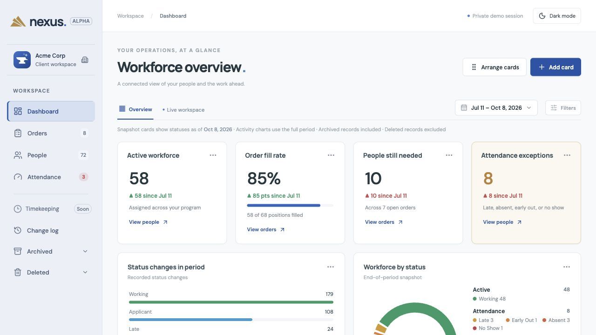
Task: Open Orders in the sidebar
Action: click(51, 133)
